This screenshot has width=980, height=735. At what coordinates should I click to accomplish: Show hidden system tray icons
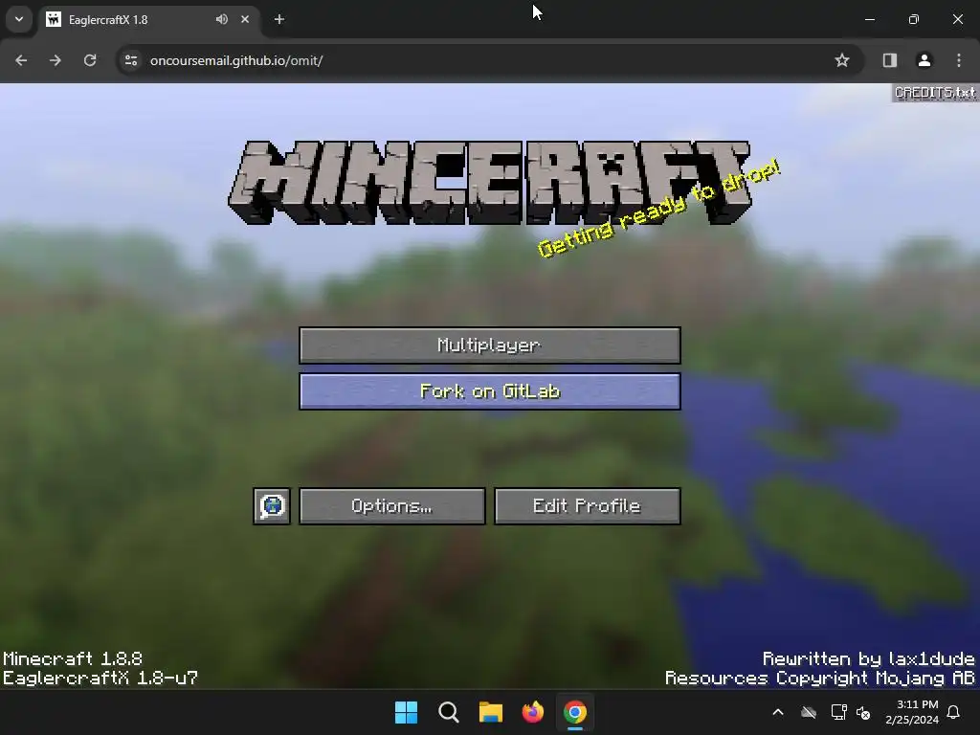778,712
